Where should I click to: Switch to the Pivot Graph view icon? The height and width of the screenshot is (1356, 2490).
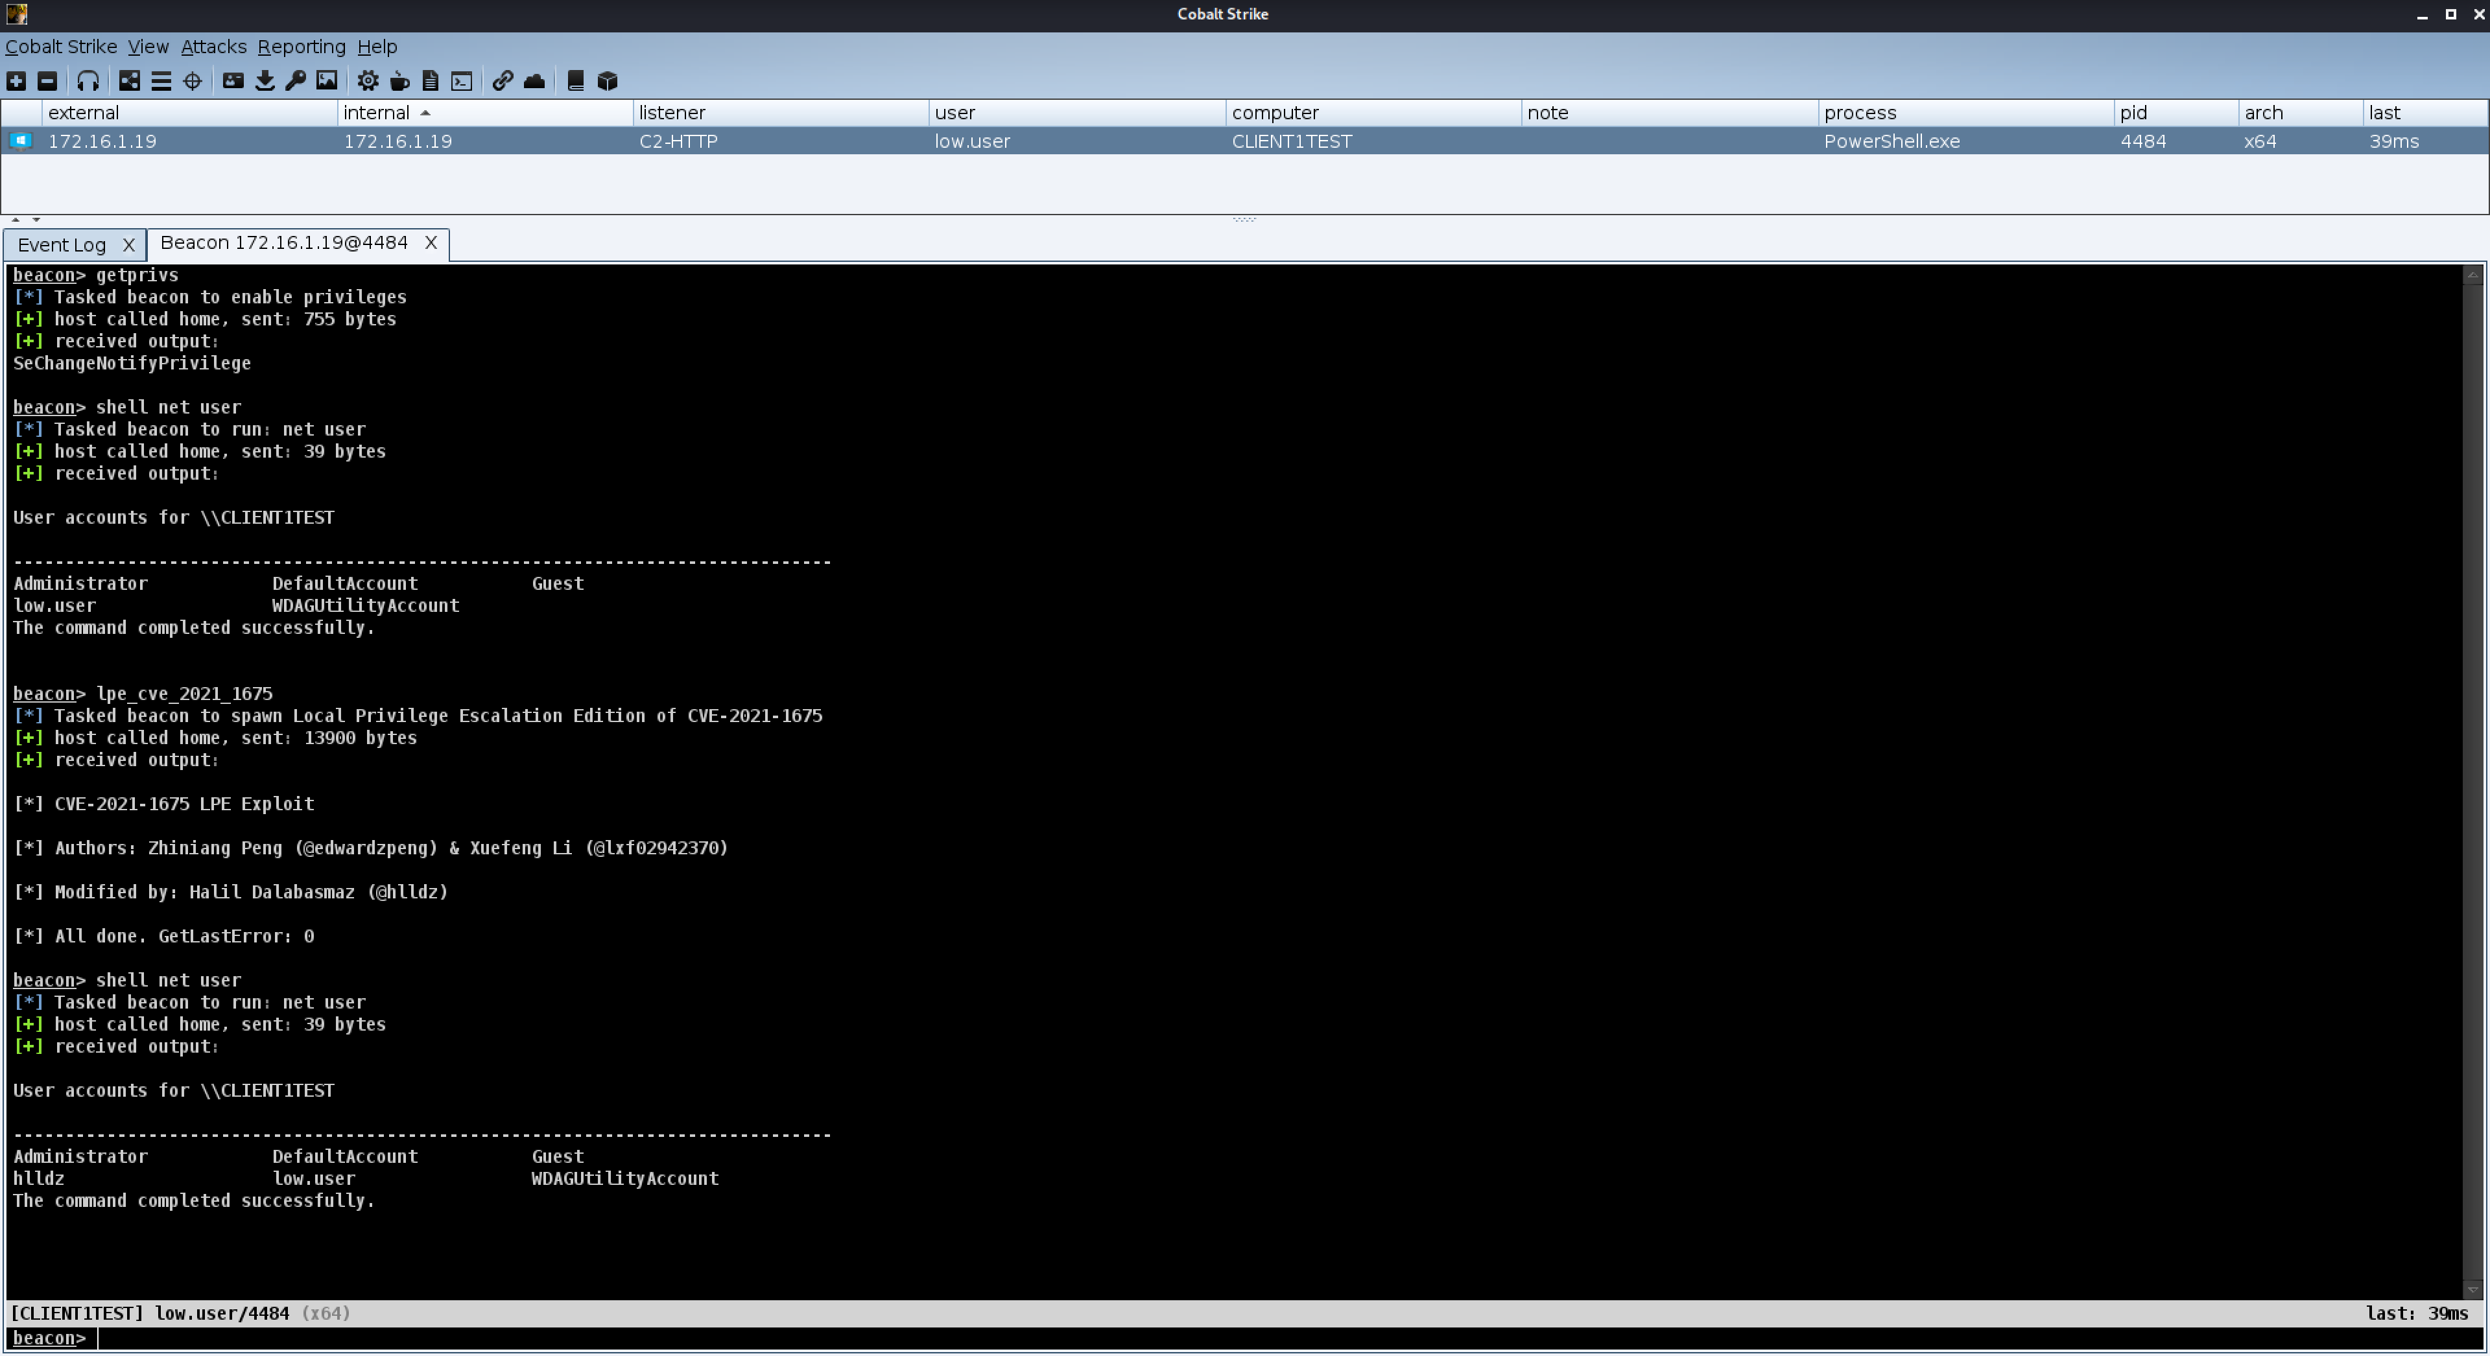pyautogui.click(x=130, y=81)
